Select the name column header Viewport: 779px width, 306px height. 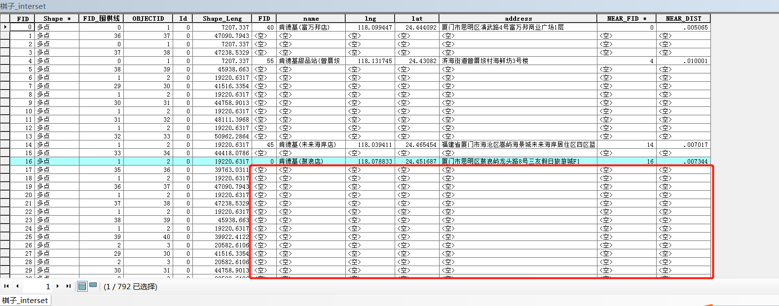pos(311,19)
